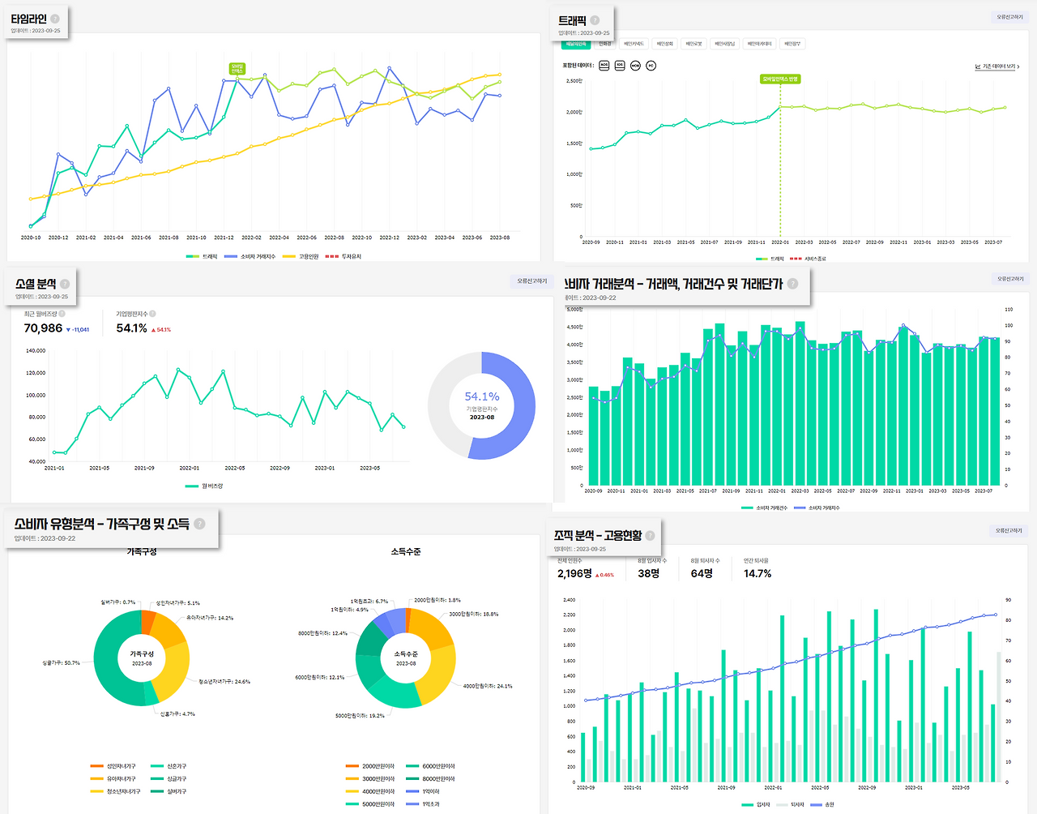The image size is (1037, 814).
Task: Toggle 서비스종료 legend in traffic chart
Action: [808, 259]
